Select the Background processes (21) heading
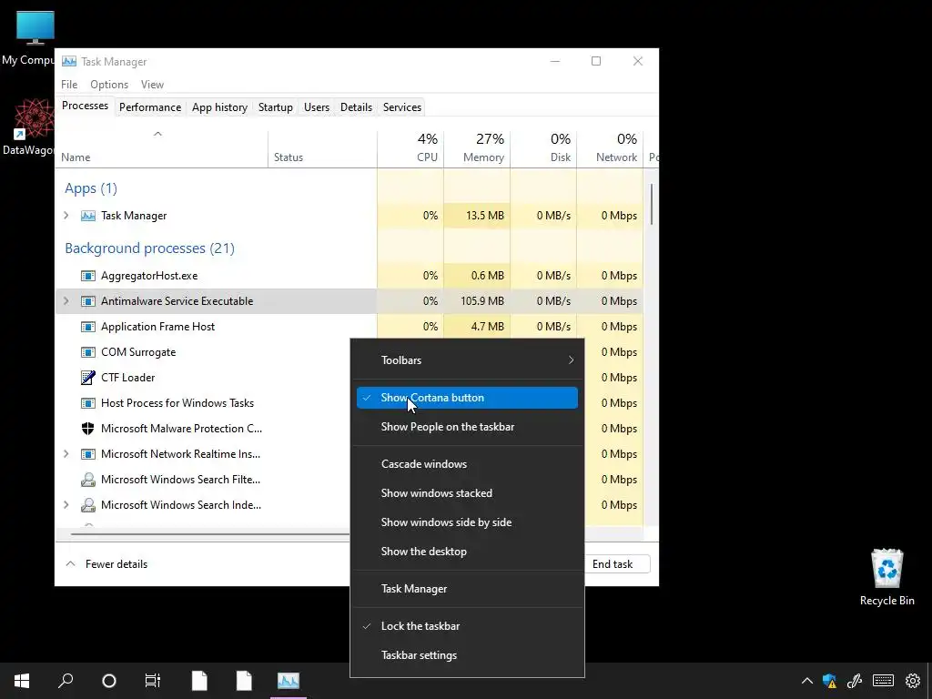The image size is (932, 699). pos(150,248)
